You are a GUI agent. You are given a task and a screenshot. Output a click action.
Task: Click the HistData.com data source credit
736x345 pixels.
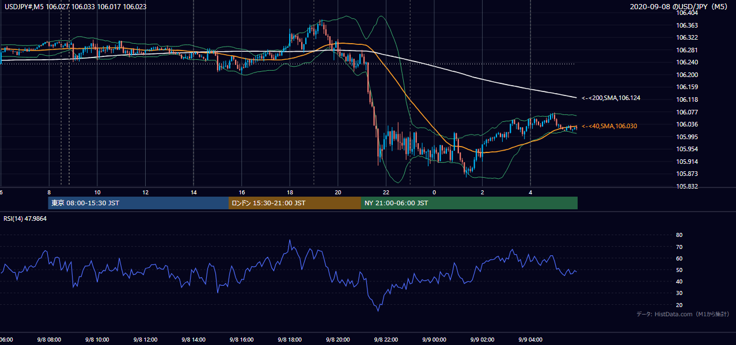coord(683,314)
